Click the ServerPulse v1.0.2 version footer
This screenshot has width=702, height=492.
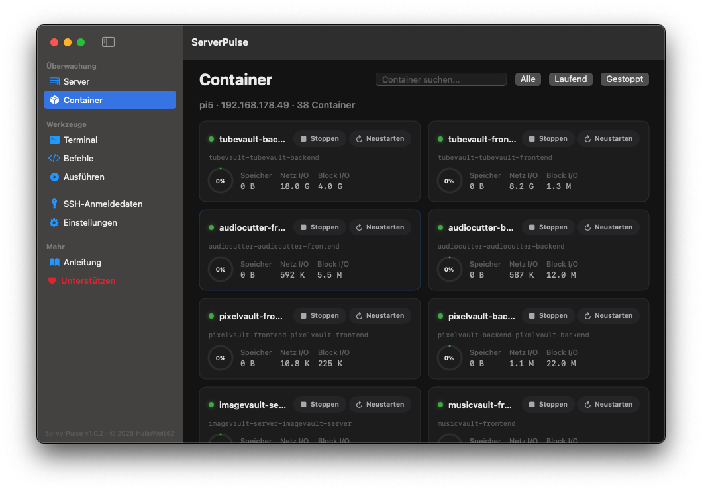click(109, 433)
